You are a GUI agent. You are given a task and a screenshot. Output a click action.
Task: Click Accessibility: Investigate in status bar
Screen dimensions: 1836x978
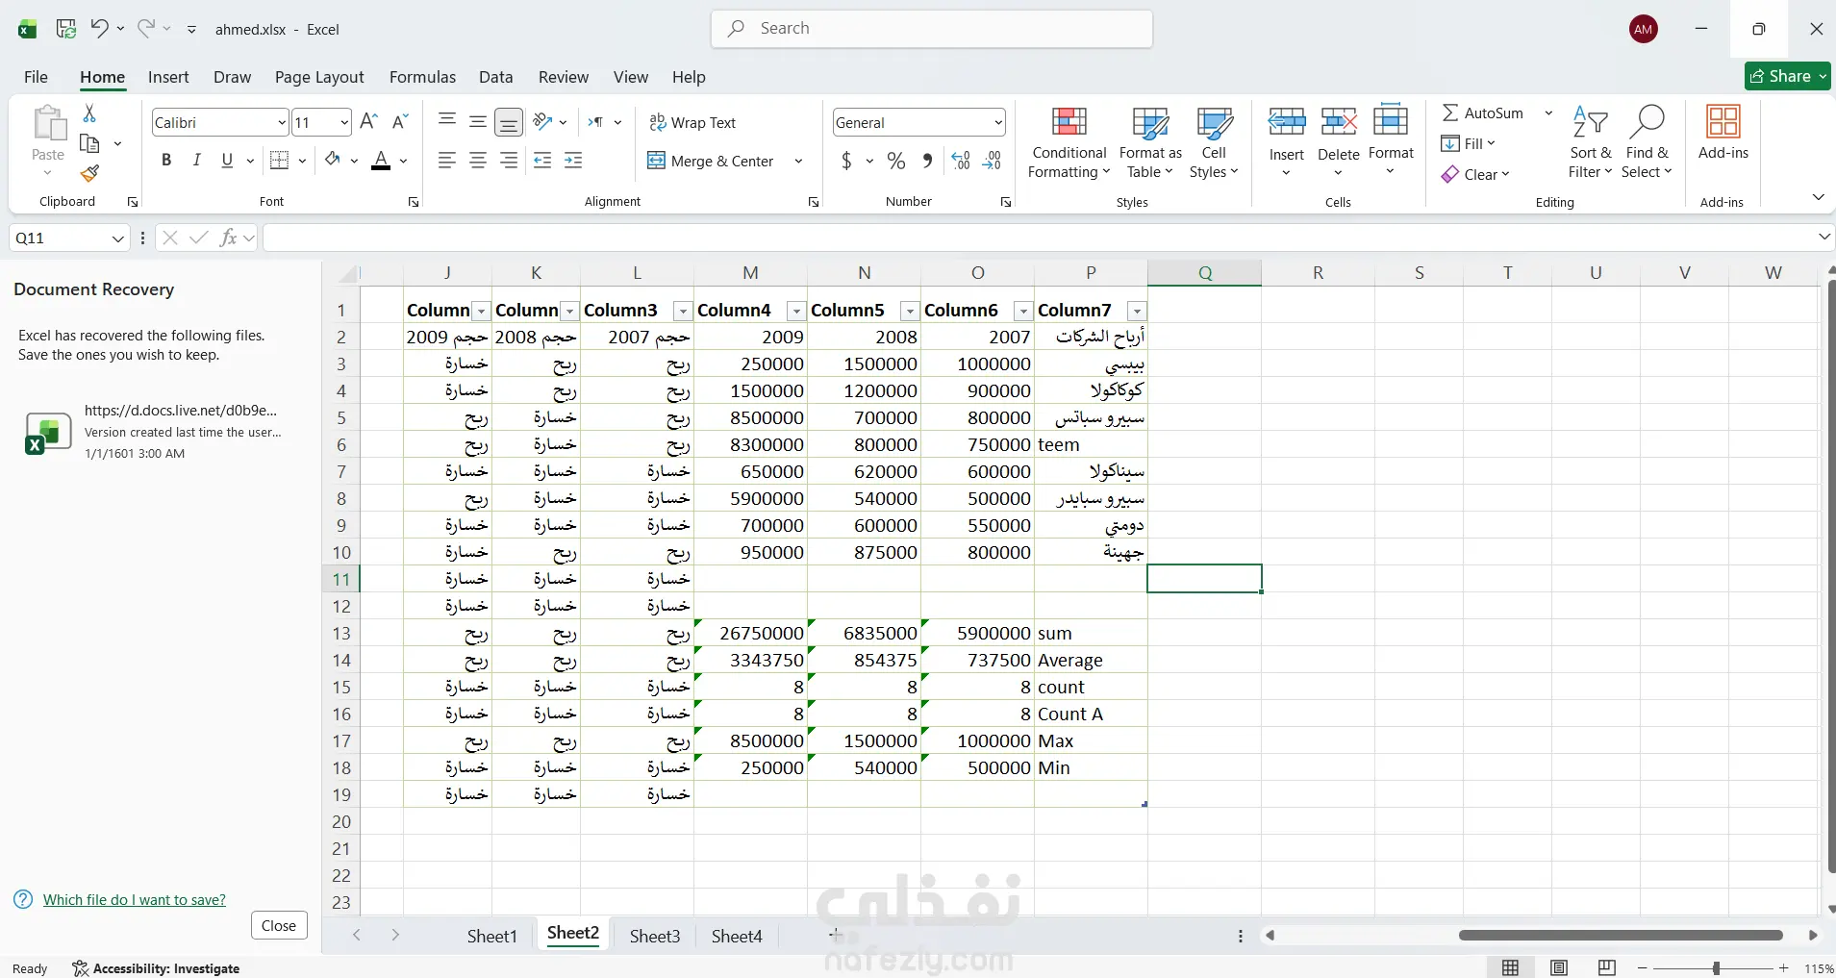click(x=157, y=967)
